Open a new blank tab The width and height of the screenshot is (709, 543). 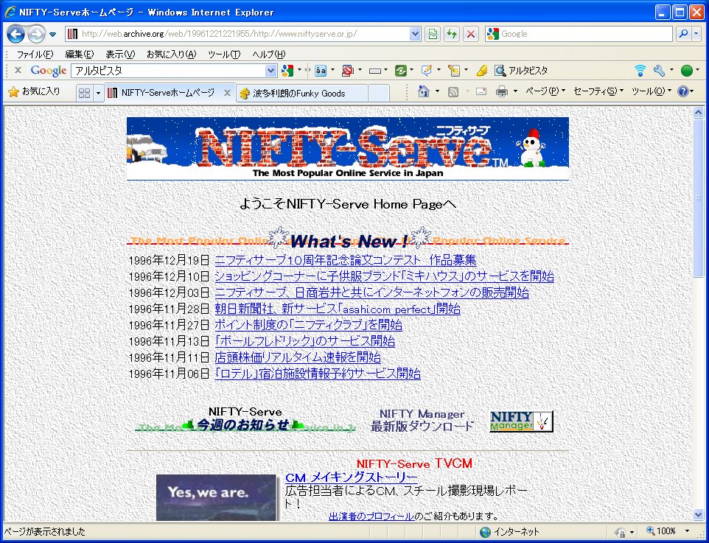coord(379,94)
